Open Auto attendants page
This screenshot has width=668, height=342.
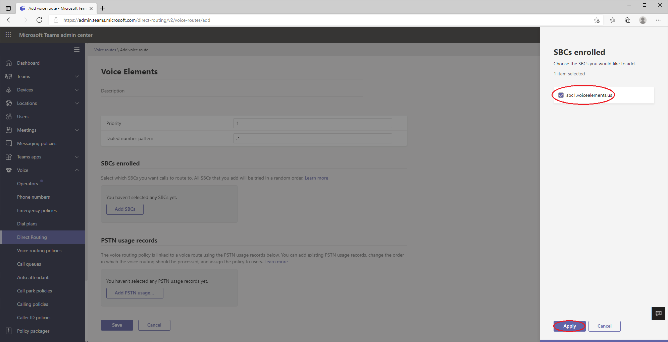pyautogui.click(x=34, y=277)
